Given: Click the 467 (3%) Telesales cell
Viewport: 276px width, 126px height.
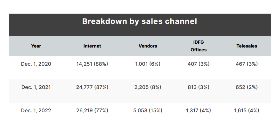Looking at the screenshot, I should [x=247, y=64].
